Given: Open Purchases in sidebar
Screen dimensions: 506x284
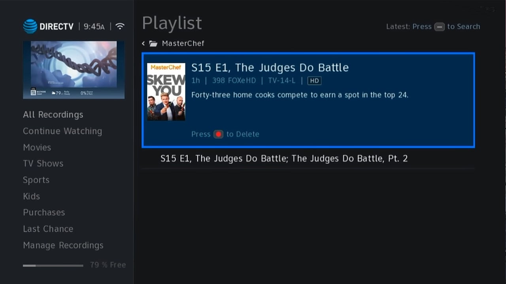Looking at the screenshot, I should pos(44,213).
